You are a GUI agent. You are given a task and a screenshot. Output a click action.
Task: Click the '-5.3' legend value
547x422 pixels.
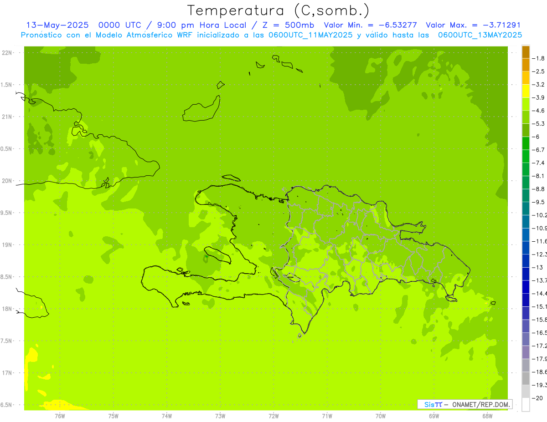pyautogui.click(x=538, y=124)
